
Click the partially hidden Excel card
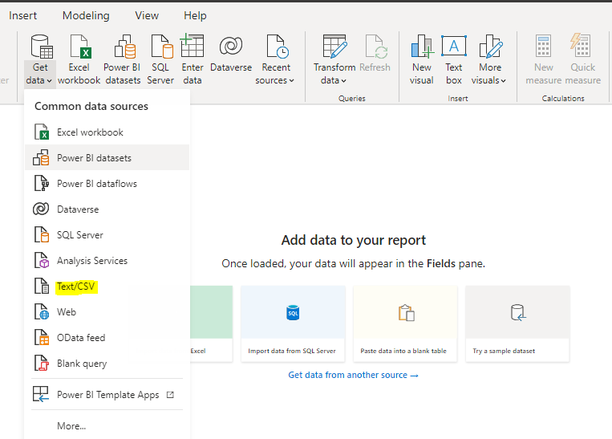[x=211, y=323]
